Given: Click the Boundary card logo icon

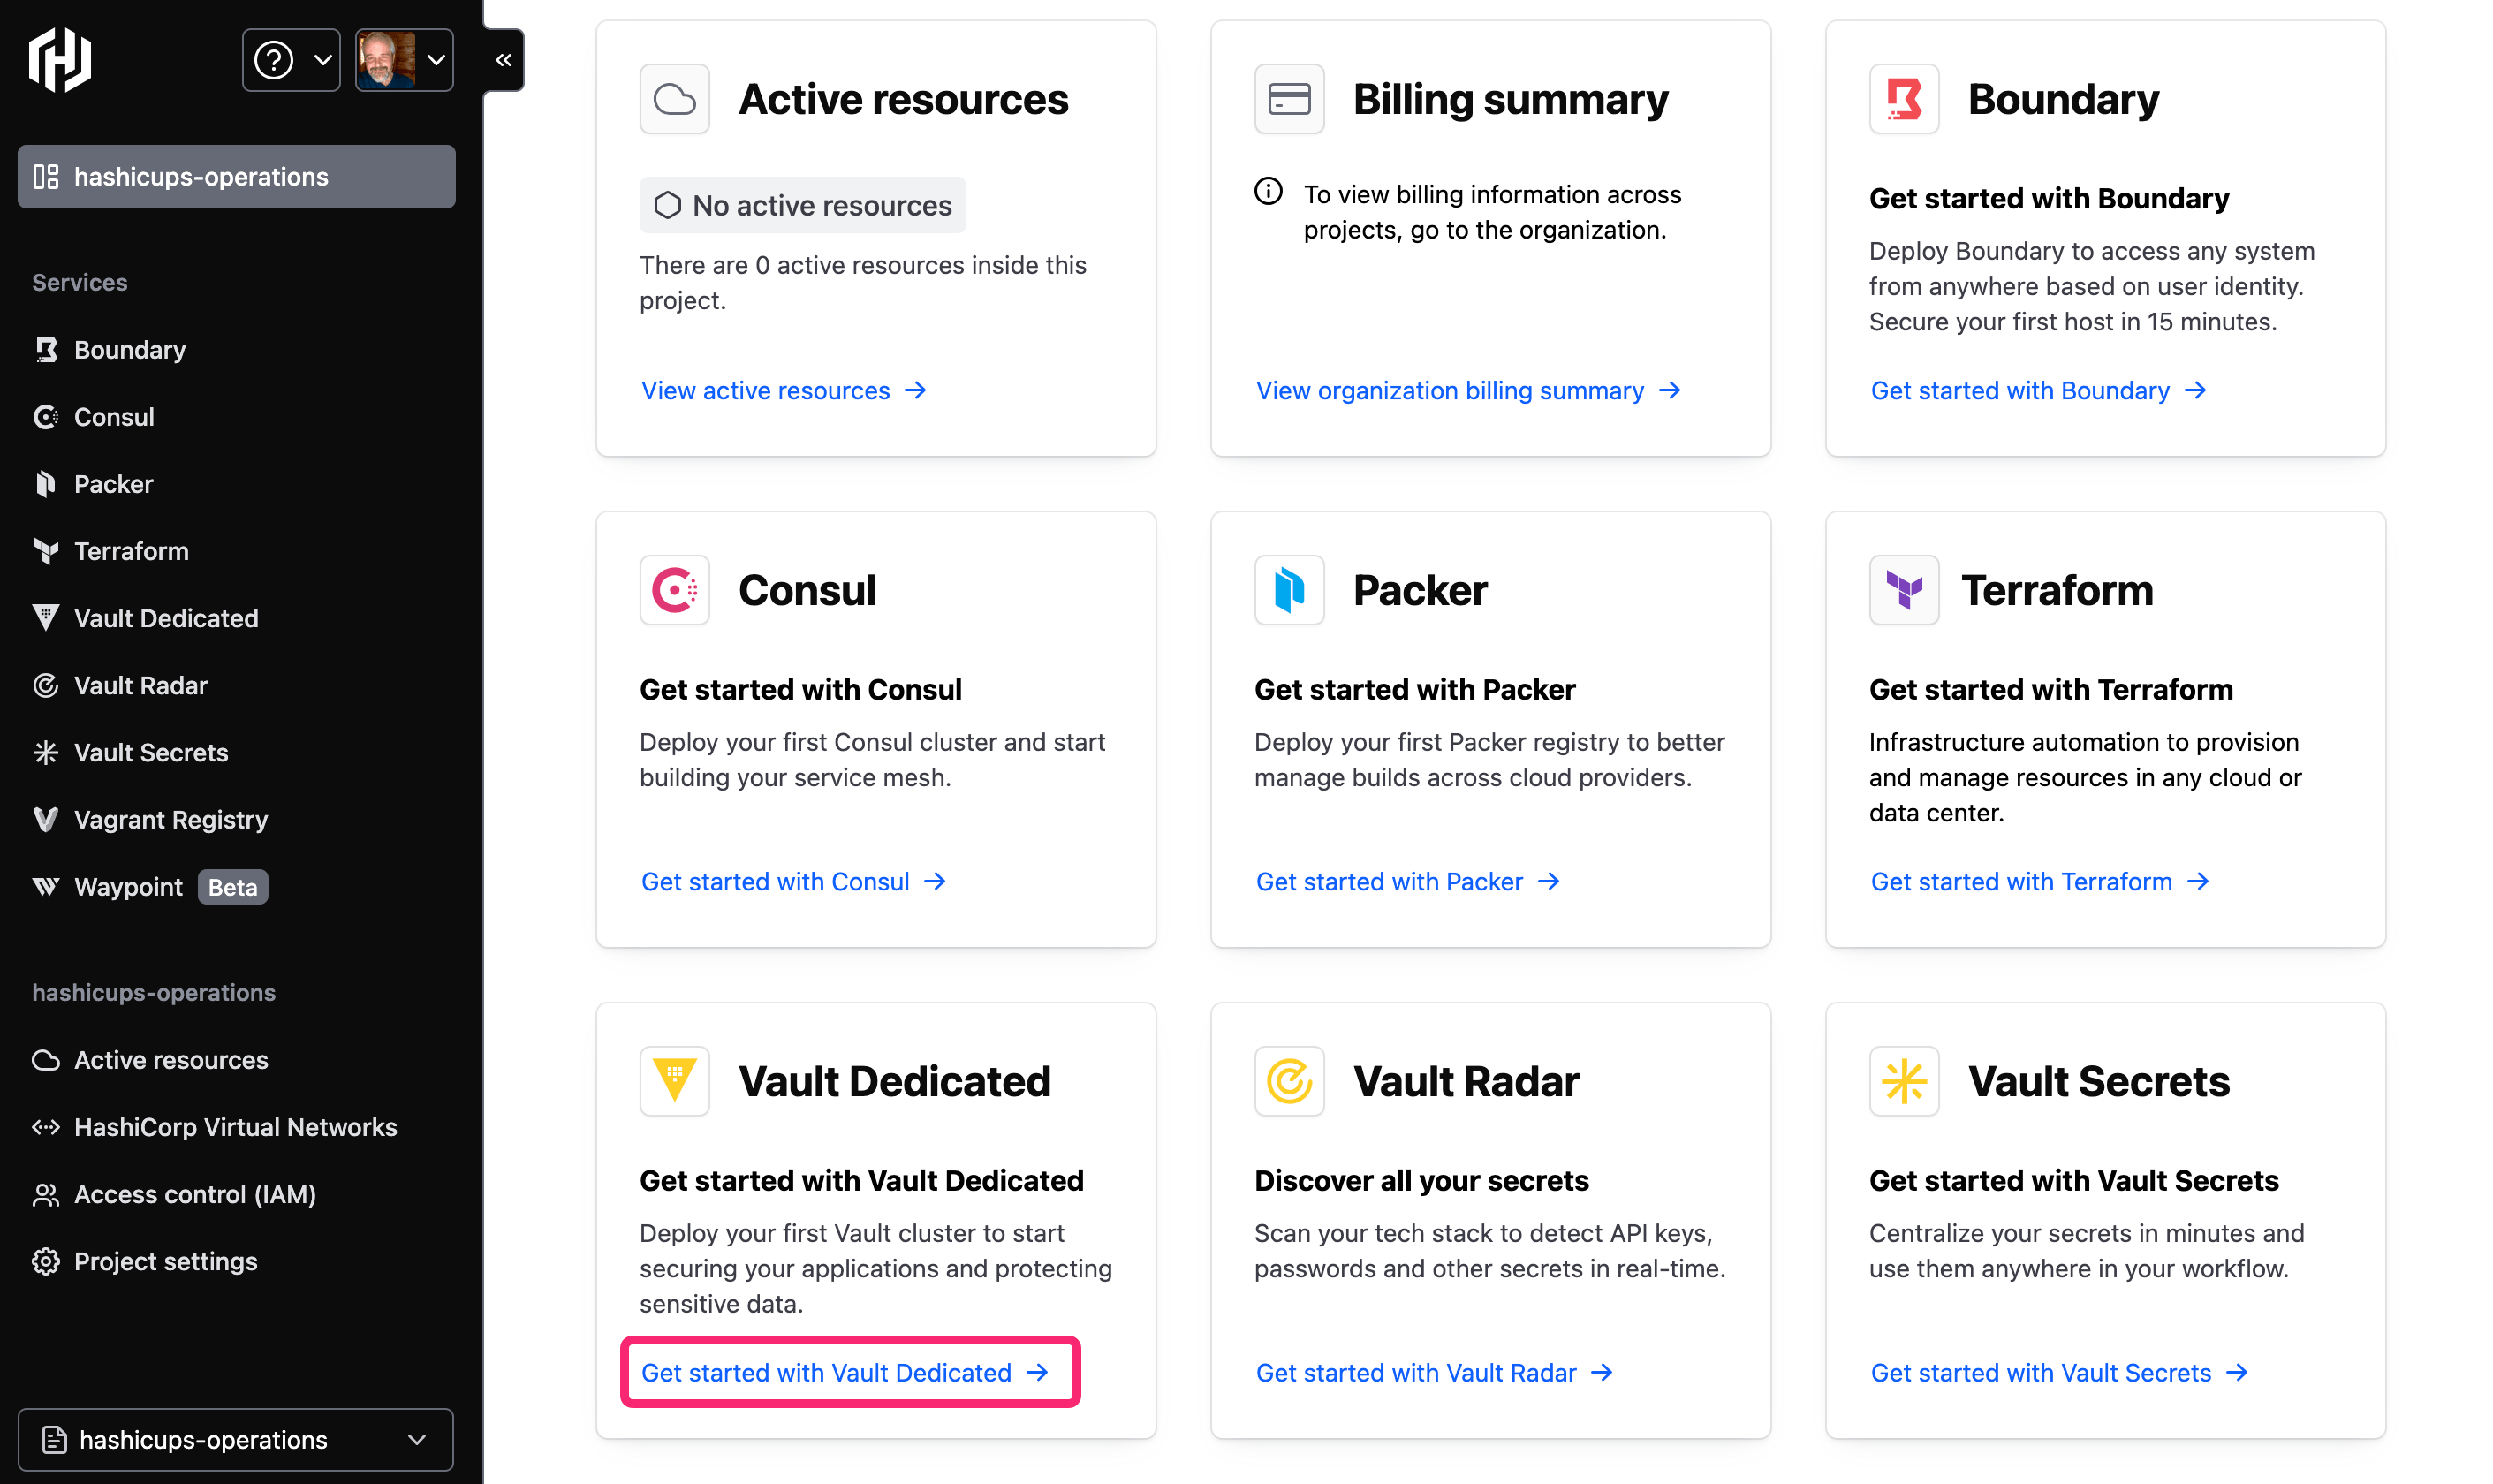Looking at the screenshot, I should coord(1903,99).
